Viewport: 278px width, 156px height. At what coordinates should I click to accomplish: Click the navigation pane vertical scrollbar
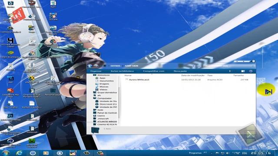coord(119,103)
